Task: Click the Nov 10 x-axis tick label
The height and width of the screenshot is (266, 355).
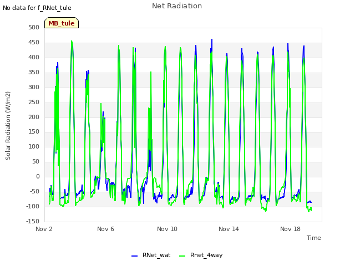Action: 167,229
